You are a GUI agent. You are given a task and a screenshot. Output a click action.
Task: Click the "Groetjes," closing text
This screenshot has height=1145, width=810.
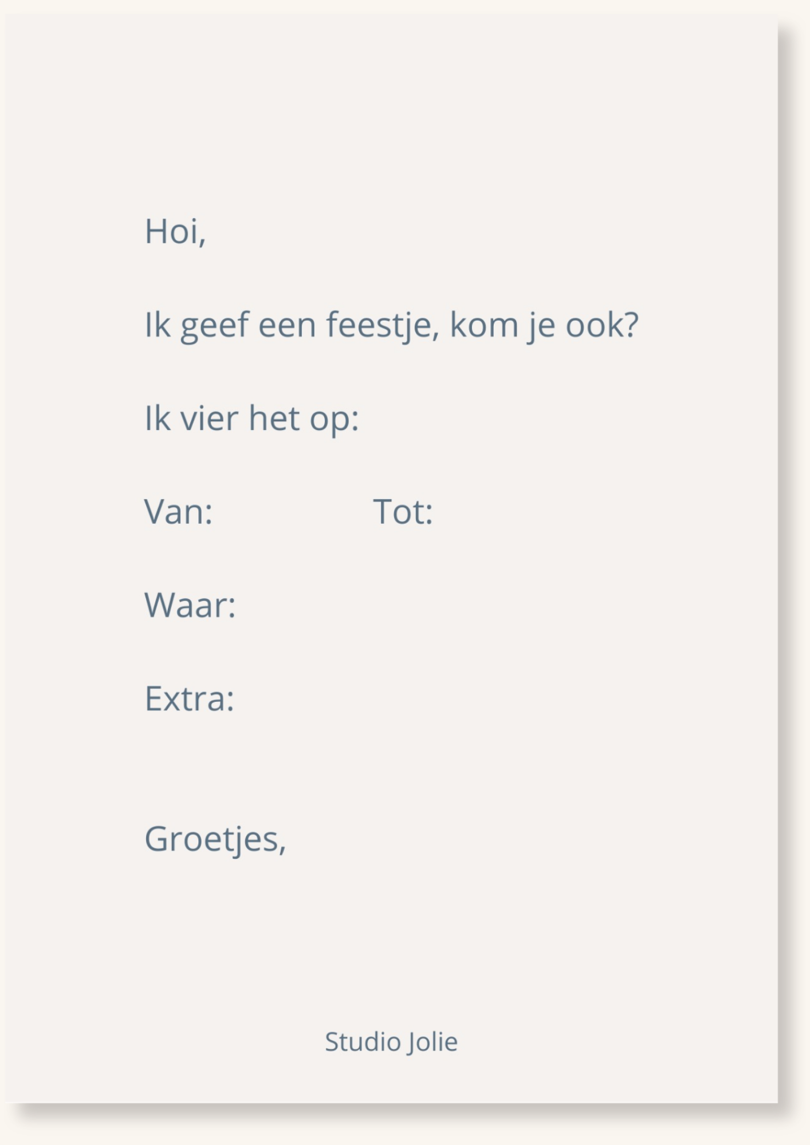(x=215, y=840)
